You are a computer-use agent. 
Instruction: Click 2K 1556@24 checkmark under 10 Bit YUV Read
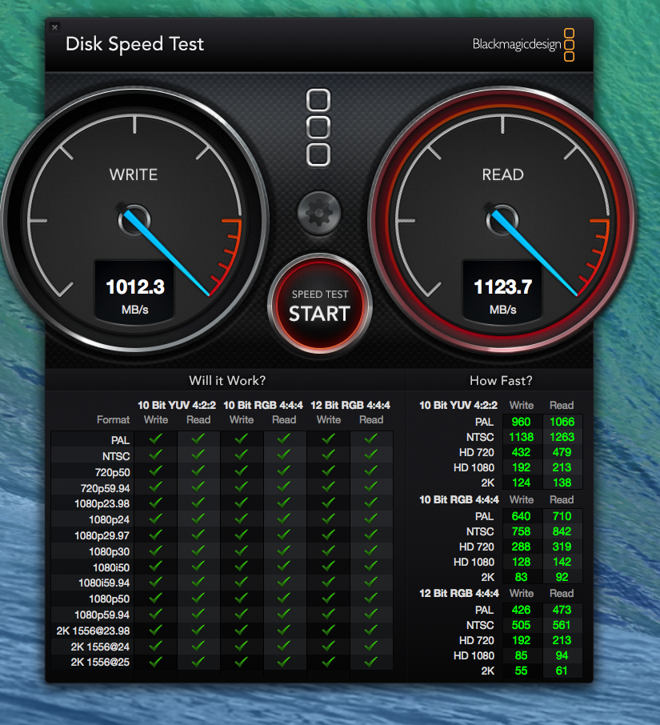198,646
